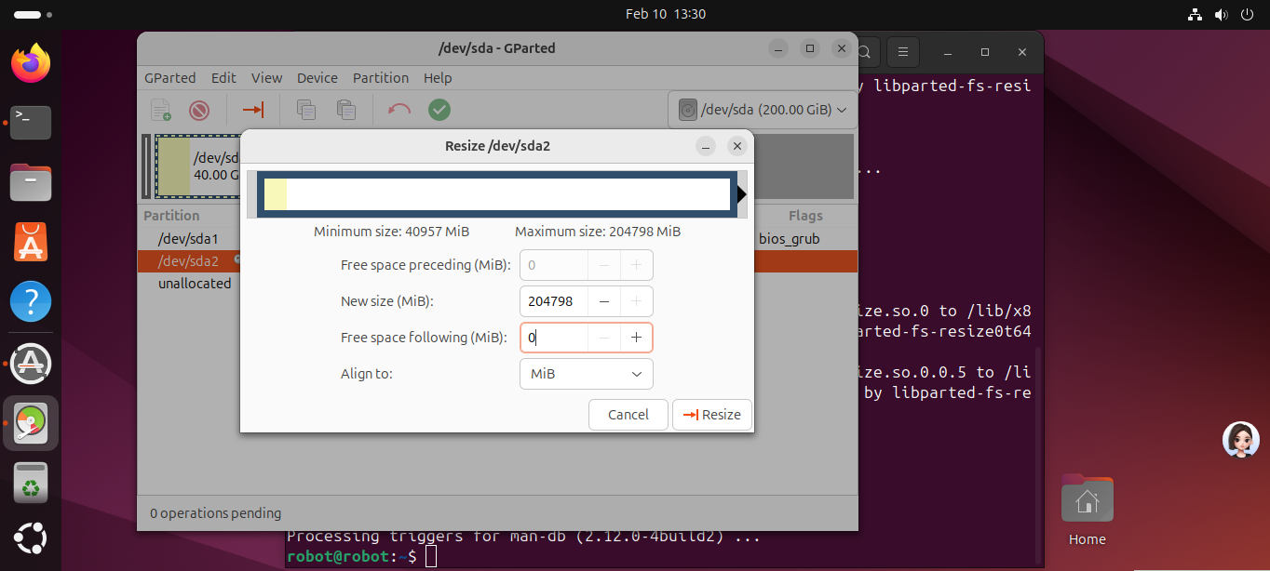Screen dimensions: 1270x571
Task: Open the /dev/sda device selector dropdown
Action: tap(763, 110)
